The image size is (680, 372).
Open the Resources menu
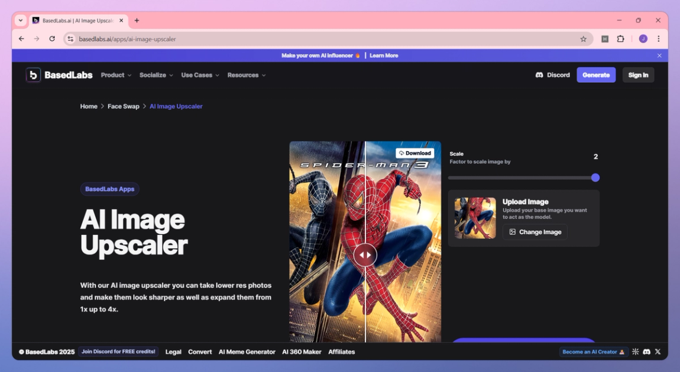(247, 75)
